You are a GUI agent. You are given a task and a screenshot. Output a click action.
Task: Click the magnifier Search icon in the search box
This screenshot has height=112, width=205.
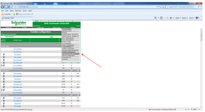click(x=199, y=7)
